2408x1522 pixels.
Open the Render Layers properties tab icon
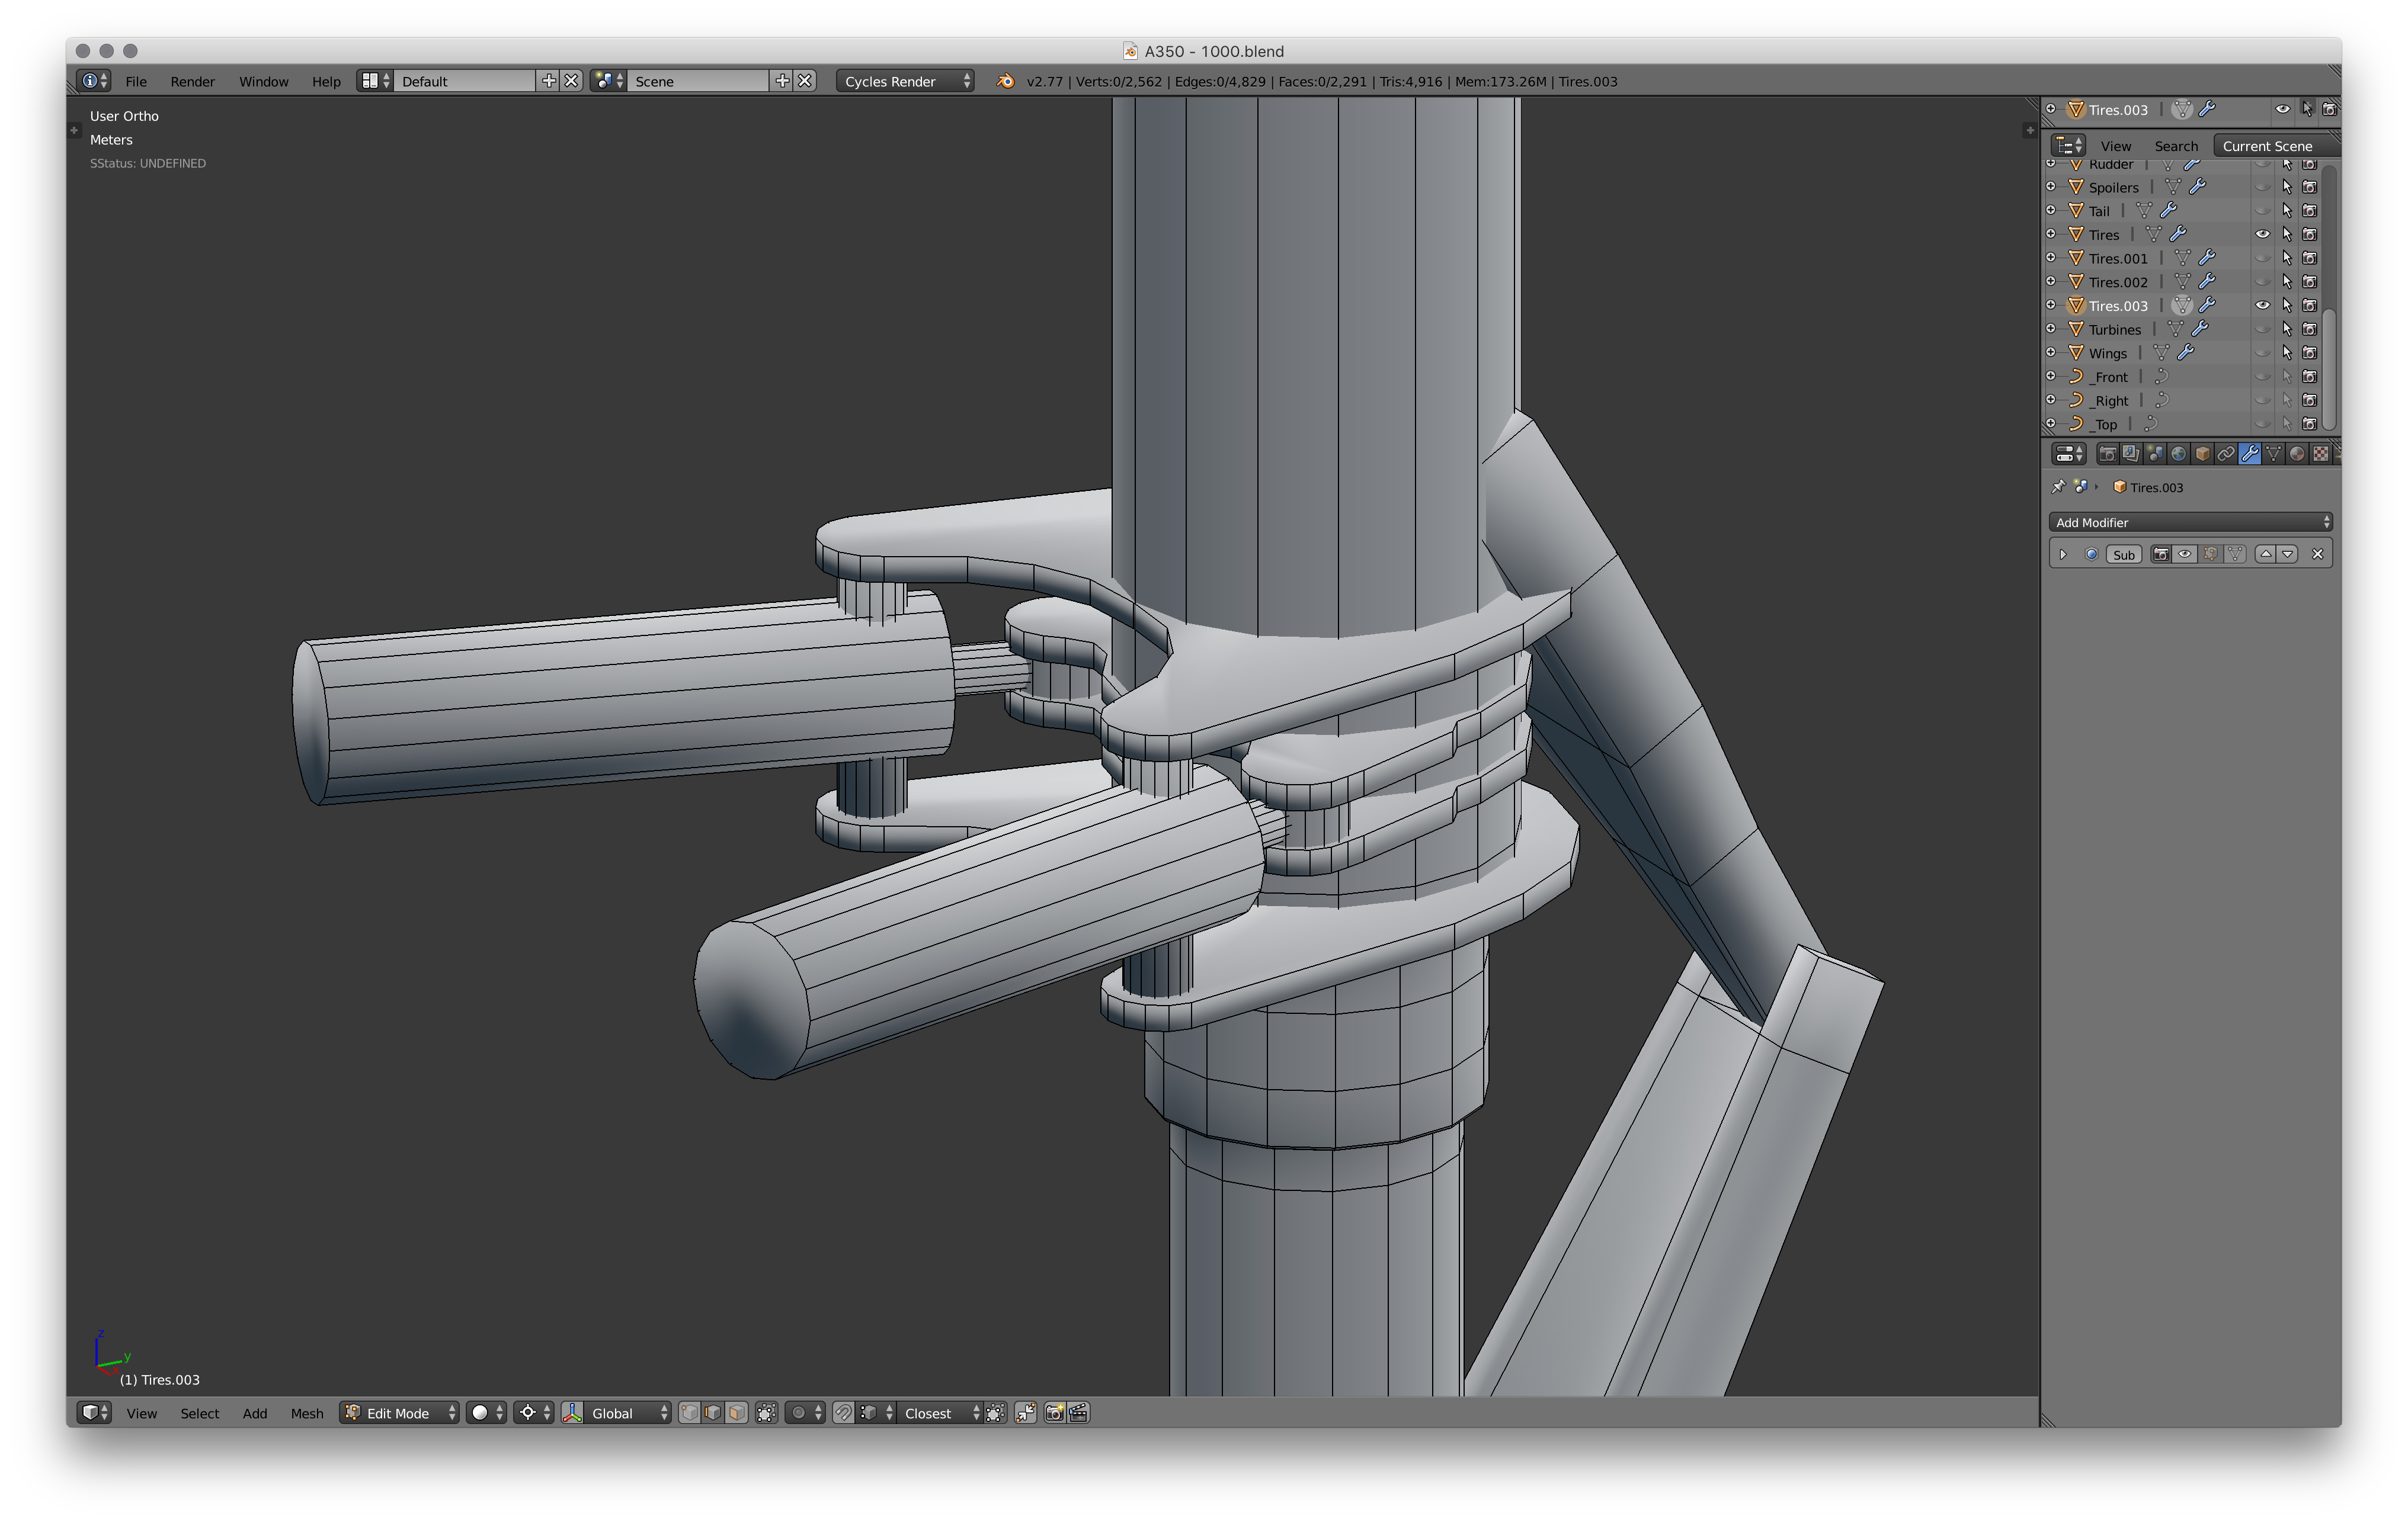(x=2131, y=454)
